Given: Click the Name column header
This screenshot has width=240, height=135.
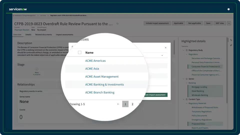Looking at the screenshot, I should [89, 52].
